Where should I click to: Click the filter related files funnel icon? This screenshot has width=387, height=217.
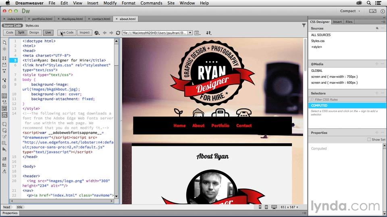coord(304,25)
